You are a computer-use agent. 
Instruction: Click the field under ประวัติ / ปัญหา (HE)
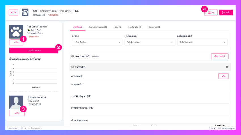pyautogui.click(x=150, y=101)
